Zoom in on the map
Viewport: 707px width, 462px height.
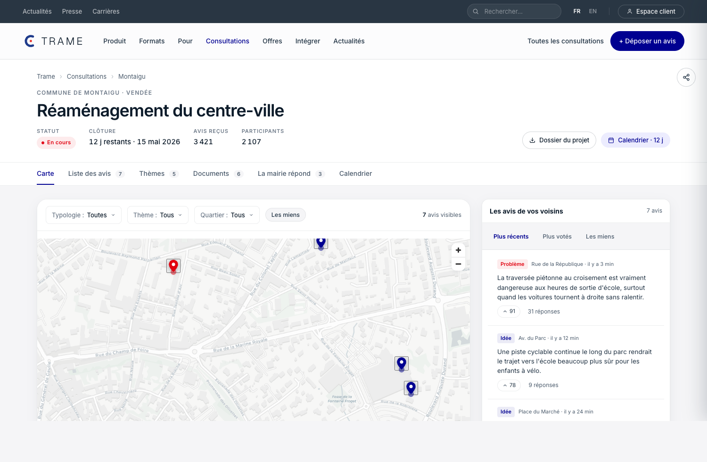[458, 250]
